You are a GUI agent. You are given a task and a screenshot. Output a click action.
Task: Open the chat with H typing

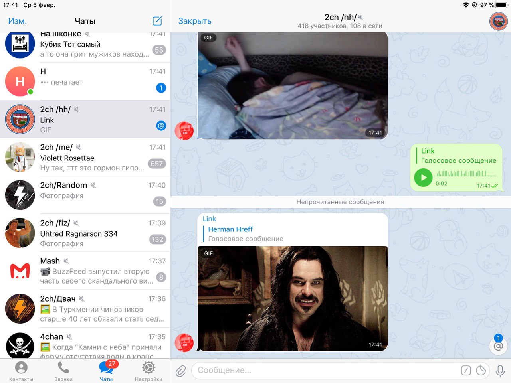click(x=85, y=81)
